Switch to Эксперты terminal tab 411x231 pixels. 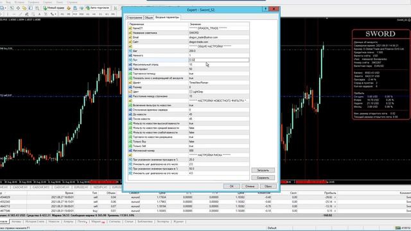point(162,221)
